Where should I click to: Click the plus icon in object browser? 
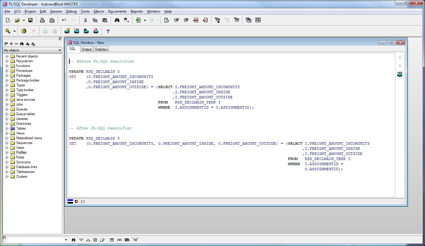[11, 44]
